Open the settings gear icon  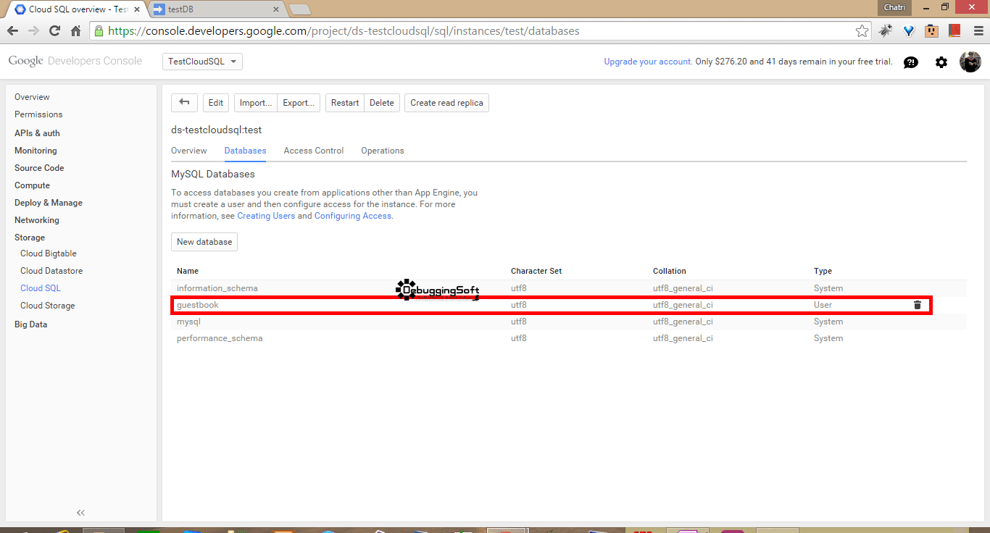tap(941, 62)
